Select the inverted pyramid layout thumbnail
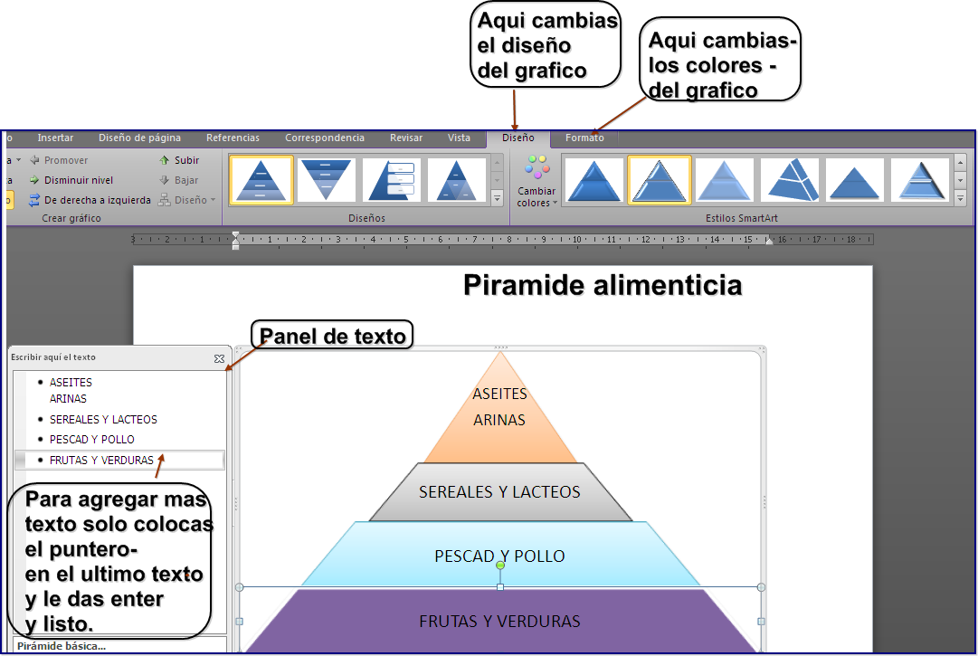 click(x=326, y=179)
